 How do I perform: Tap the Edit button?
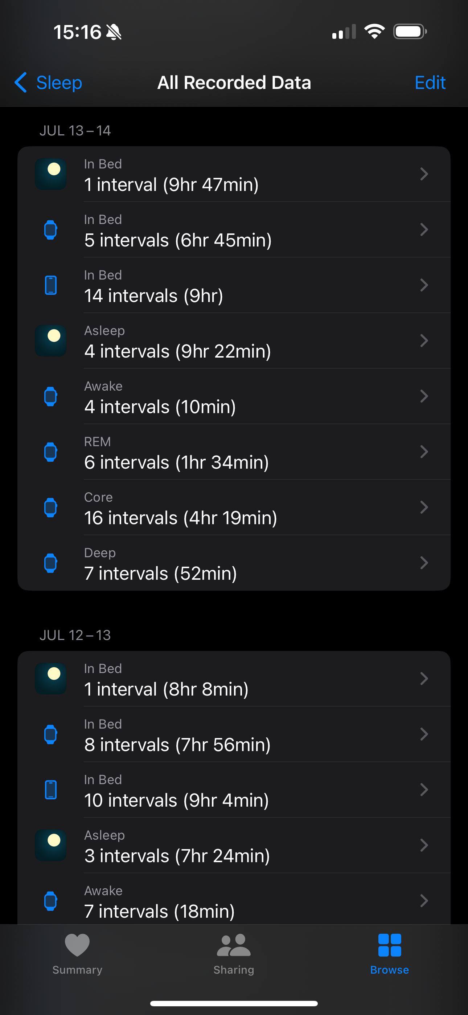pos(430,83)
